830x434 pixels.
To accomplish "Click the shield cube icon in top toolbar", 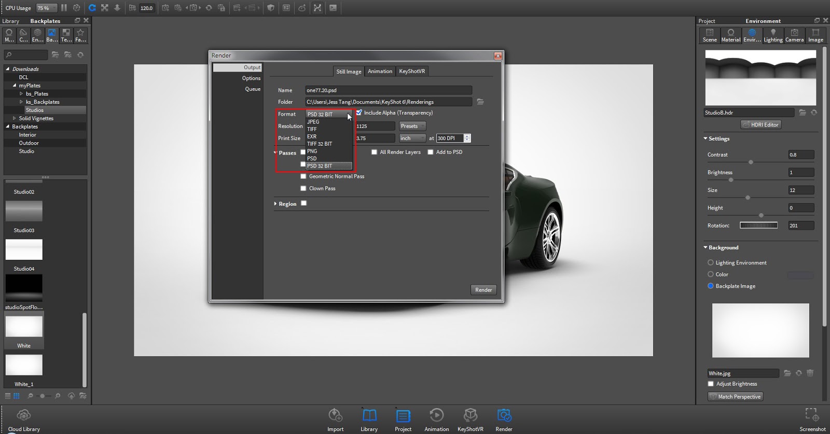I will coord(271,8).
